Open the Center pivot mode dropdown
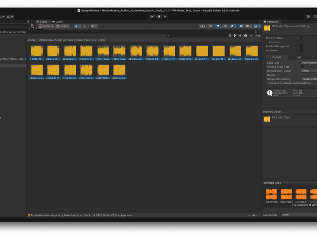 [x=46, y=26]
